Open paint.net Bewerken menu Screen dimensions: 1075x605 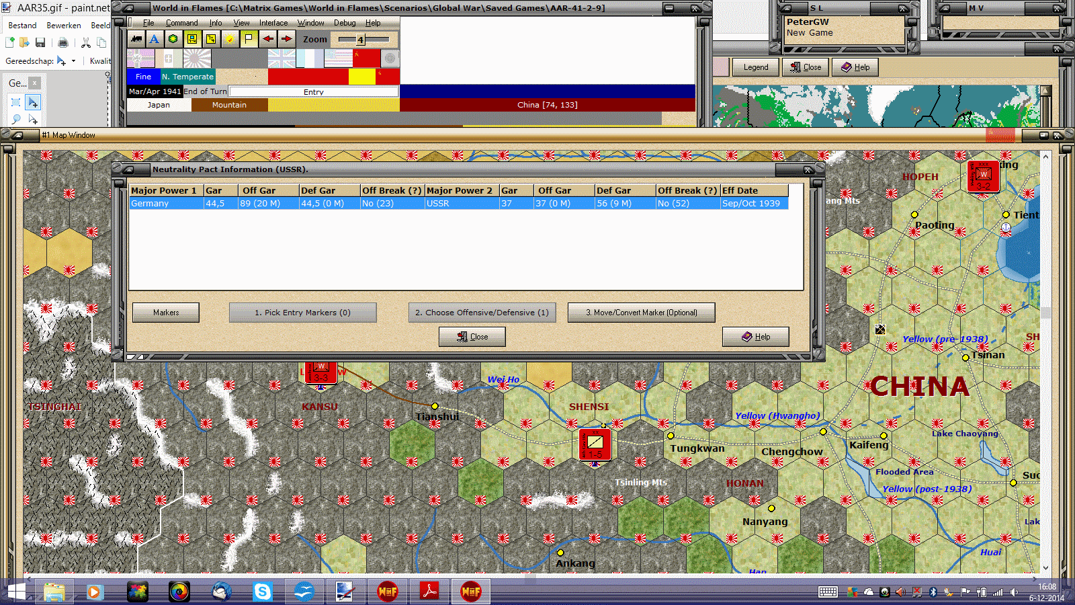pyautogui.click(x=64, y=26)
